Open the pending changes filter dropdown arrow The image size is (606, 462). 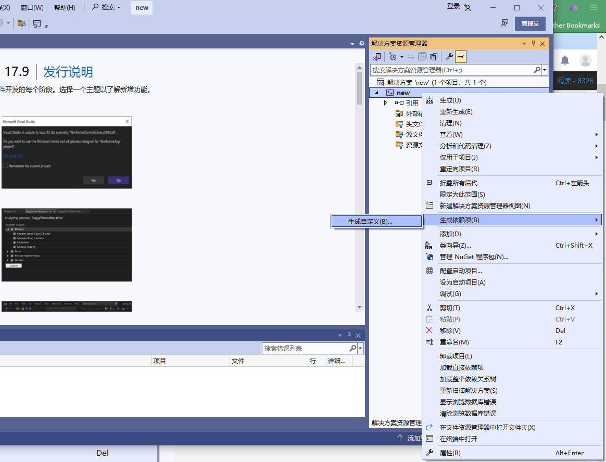402,57
